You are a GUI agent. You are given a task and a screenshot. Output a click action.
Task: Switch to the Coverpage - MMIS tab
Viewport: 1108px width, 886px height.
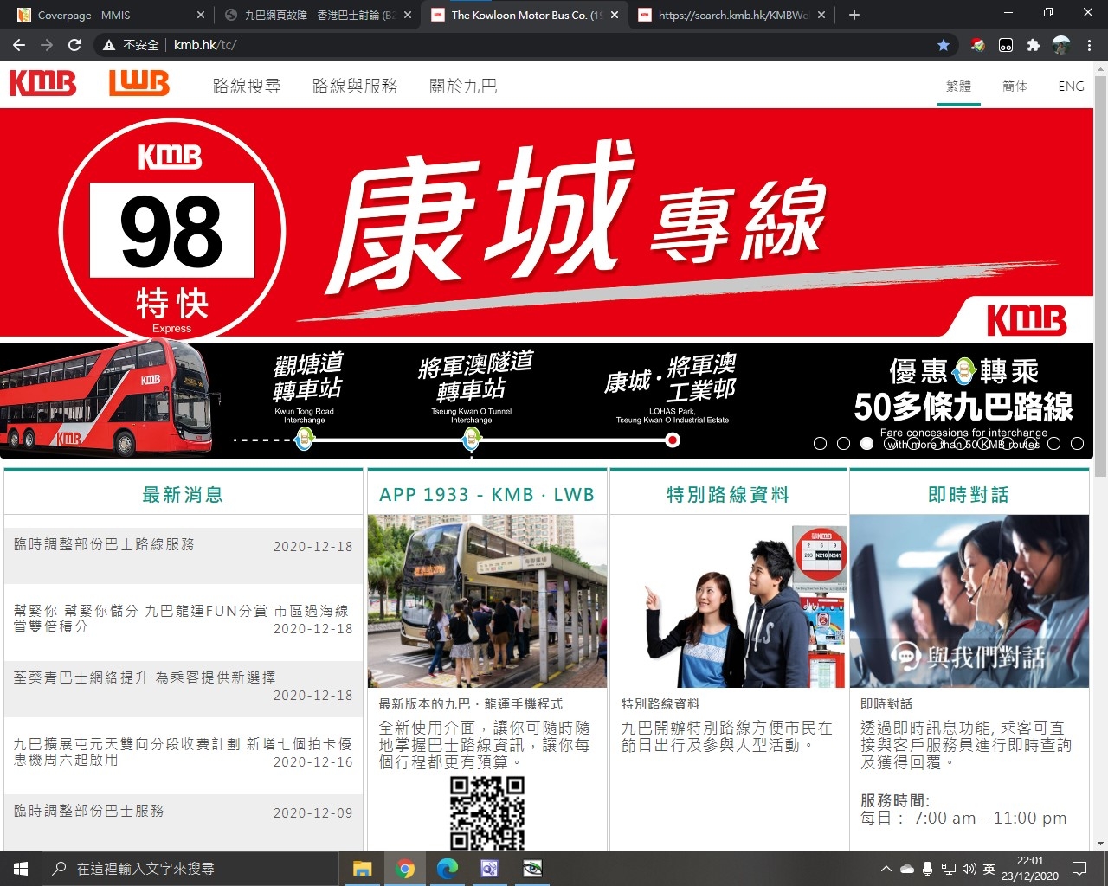(109, 15)
